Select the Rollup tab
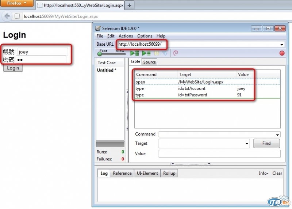 tap(169, 174)
